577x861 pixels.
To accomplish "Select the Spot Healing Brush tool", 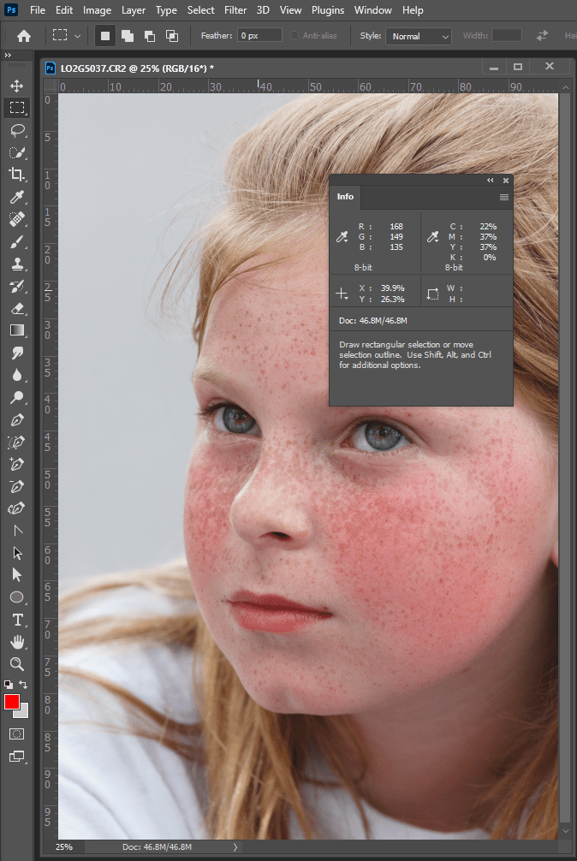I will tap(17, 219).
